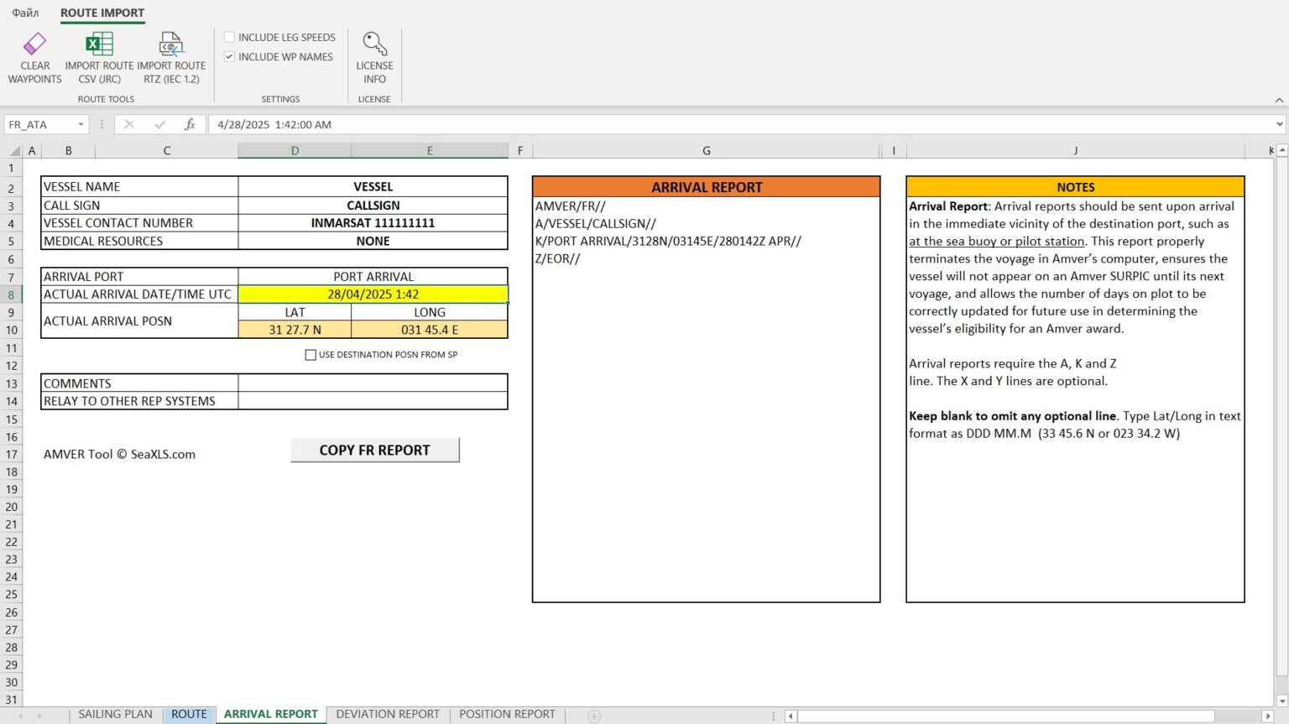Click the New Sheet plus icon
Screen dimensions: 1289x724
click(594, 714)
